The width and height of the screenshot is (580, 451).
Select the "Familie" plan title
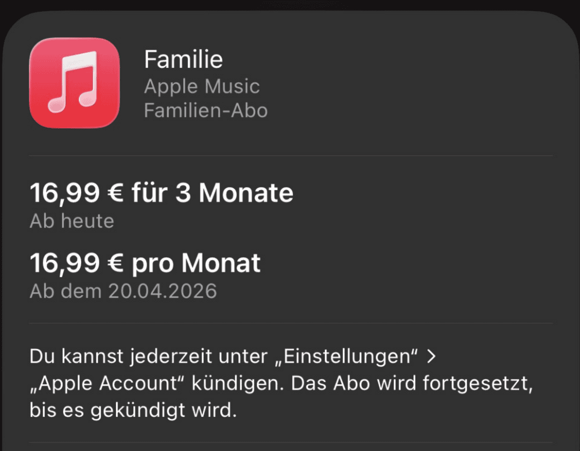click(x=183, y=60)
